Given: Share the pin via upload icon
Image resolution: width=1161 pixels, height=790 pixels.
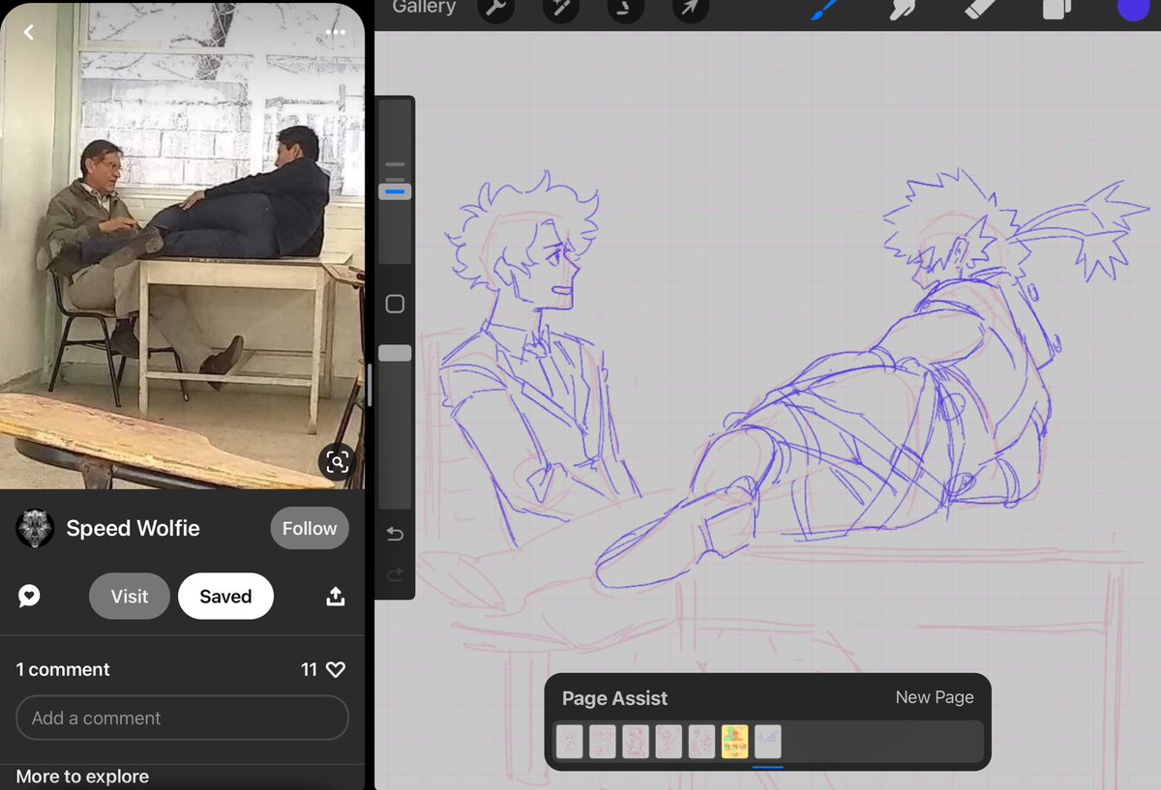Looking at the screenshot, I should point(336,597).
